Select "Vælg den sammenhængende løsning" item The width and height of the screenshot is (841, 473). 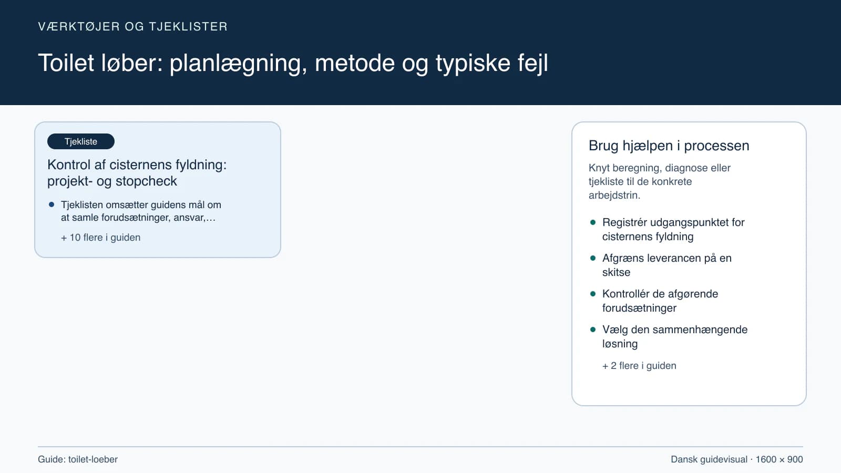pos(675,337)
